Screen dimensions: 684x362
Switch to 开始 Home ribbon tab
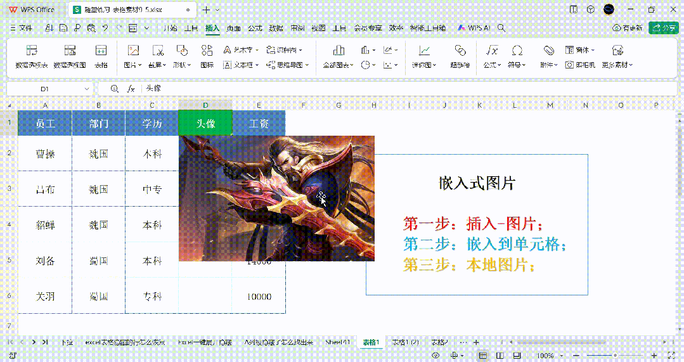[x=170, y=28]
